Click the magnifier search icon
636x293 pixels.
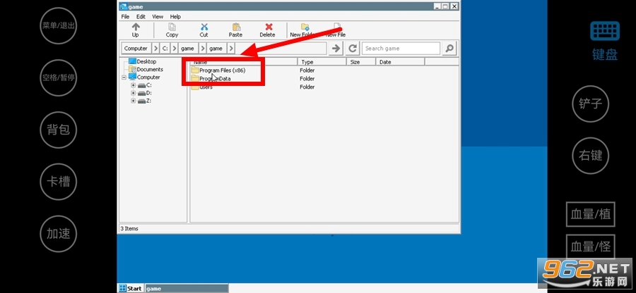pyautogui.click(x=449, y=49)
